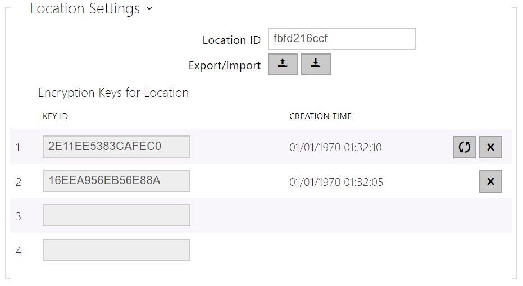The height and width of the screenshot is (286, 523).
Task: Click the KEY ID column header
Action: click(55, 116)
